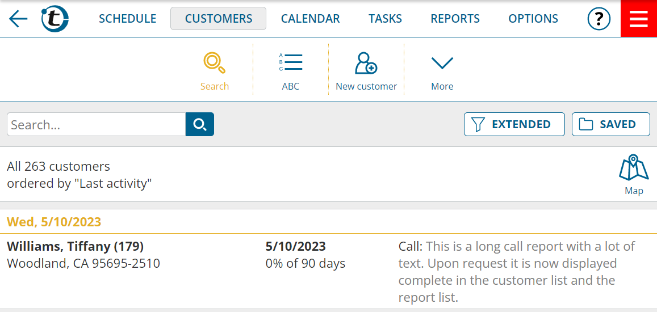
Task: Click the blue search submit button
Action: (200, 124)
